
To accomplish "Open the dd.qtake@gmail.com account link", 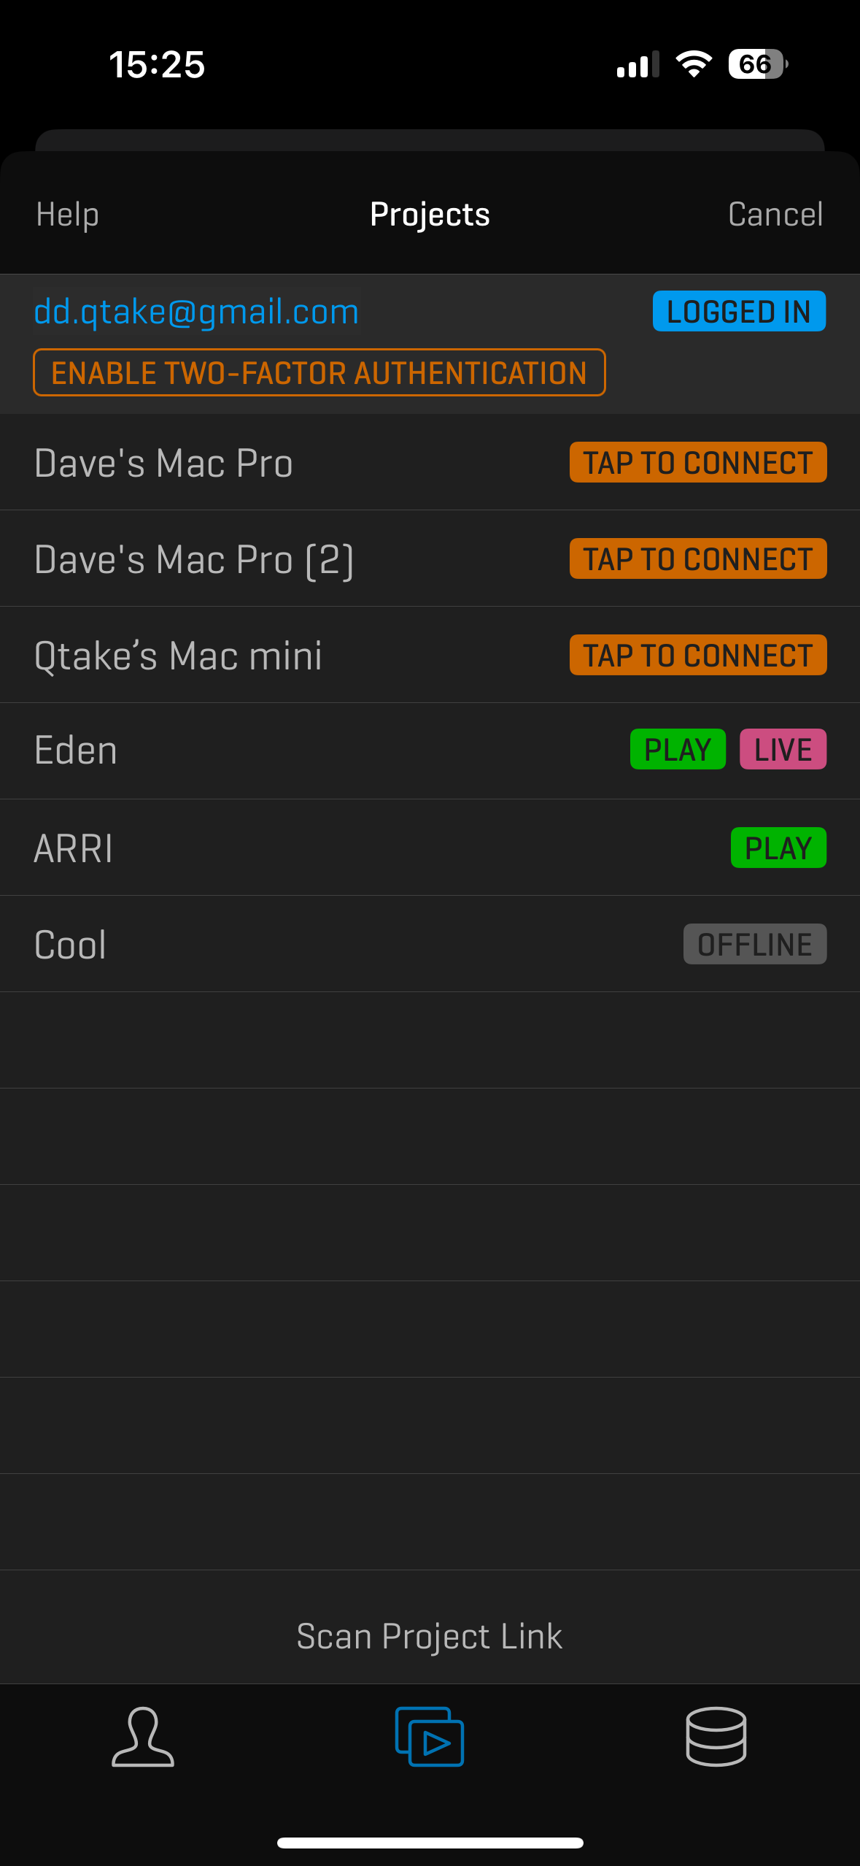I will pos(197,312).
